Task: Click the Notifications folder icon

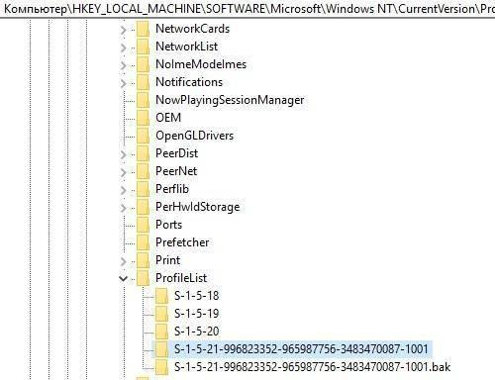Action: coord(143,82)
